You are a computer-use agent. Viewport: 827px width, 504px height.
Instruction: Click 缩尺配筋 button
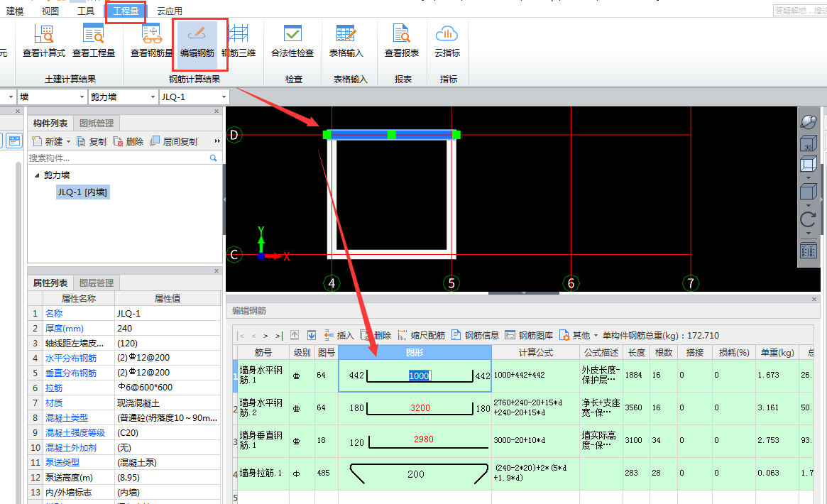422,335
